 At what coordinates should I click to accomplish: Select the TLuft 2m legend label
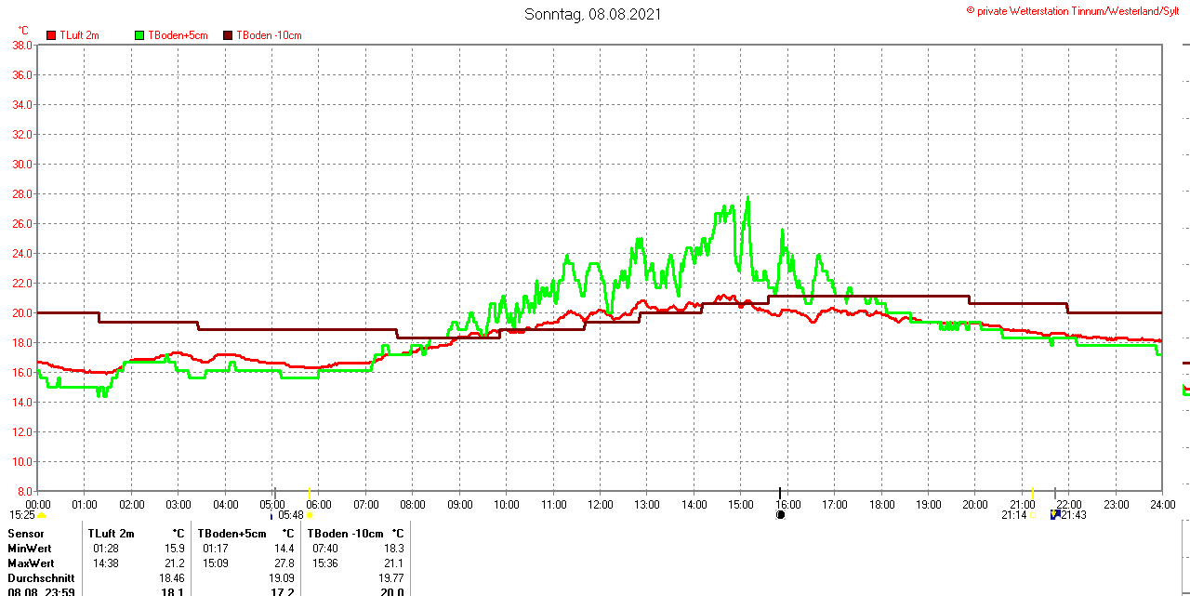pyautogui.click(x=79, y=35)
